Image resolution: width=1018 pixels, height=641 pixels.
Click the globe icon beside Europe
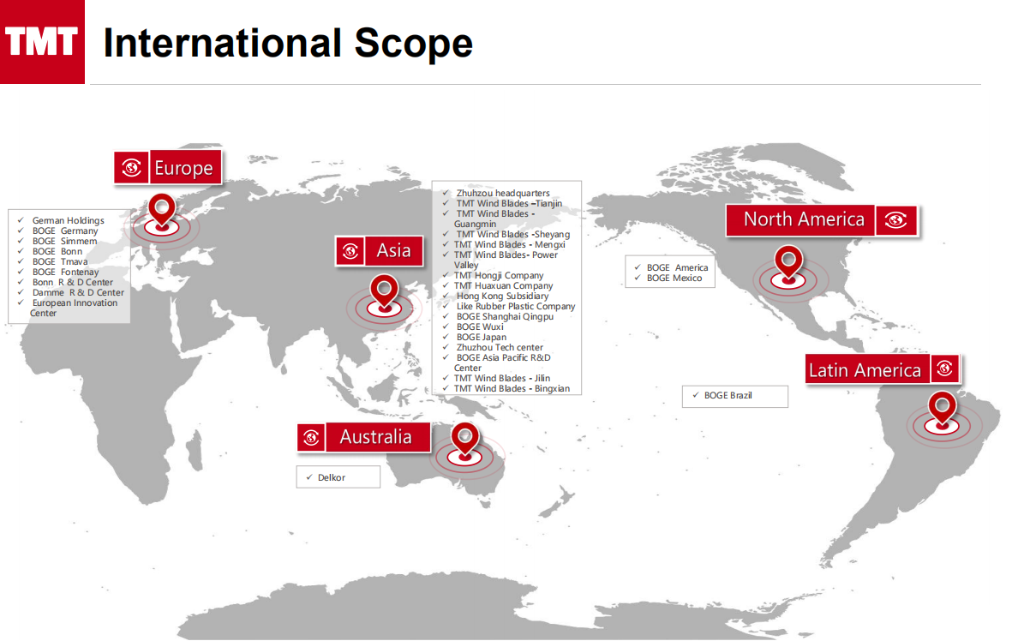point(132,167)
